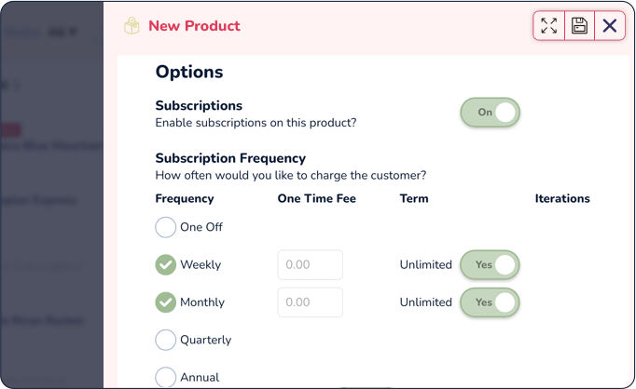Screen dimensions: 636x389
Task: Click the New Product title text
Action: tap(194, 26)
